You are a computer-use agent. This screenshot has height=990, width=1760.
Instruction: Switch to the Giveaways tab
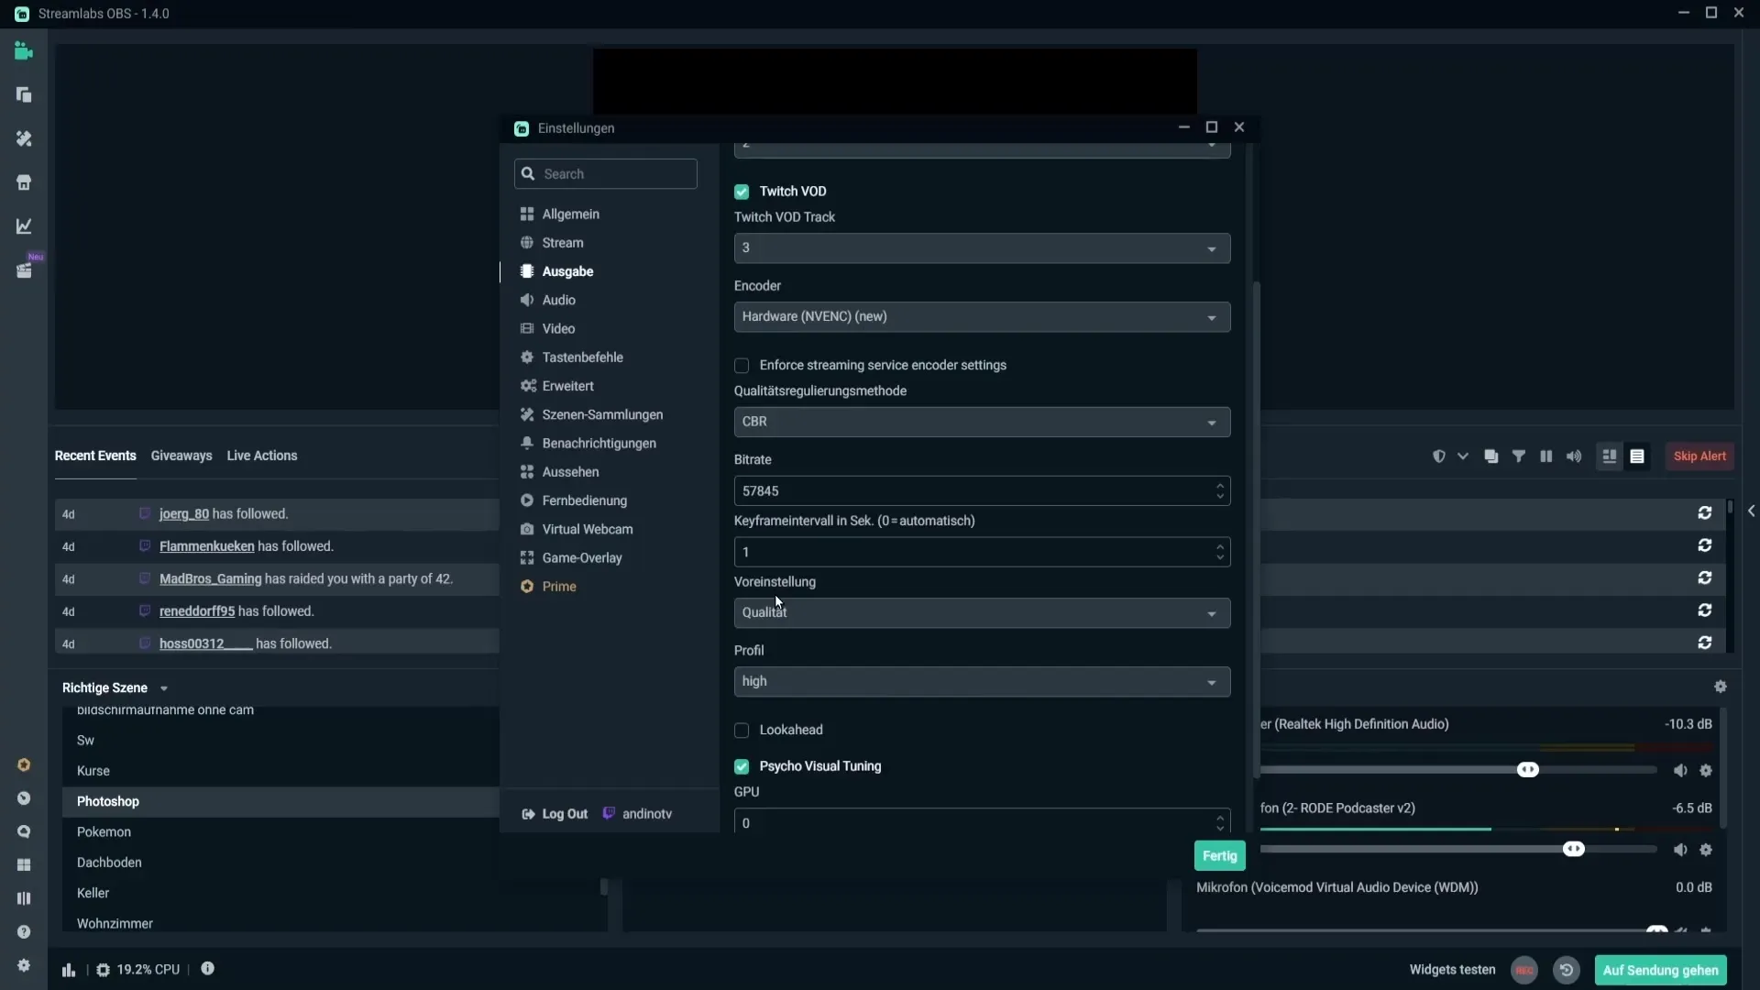(181, 456)
